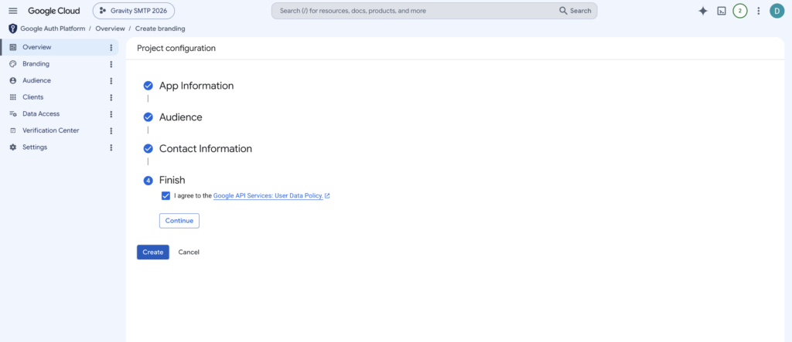Viewport: 792px width, 342px height.
Task: Open the Data Access row more-options dots
Action: tap(111, 114)
